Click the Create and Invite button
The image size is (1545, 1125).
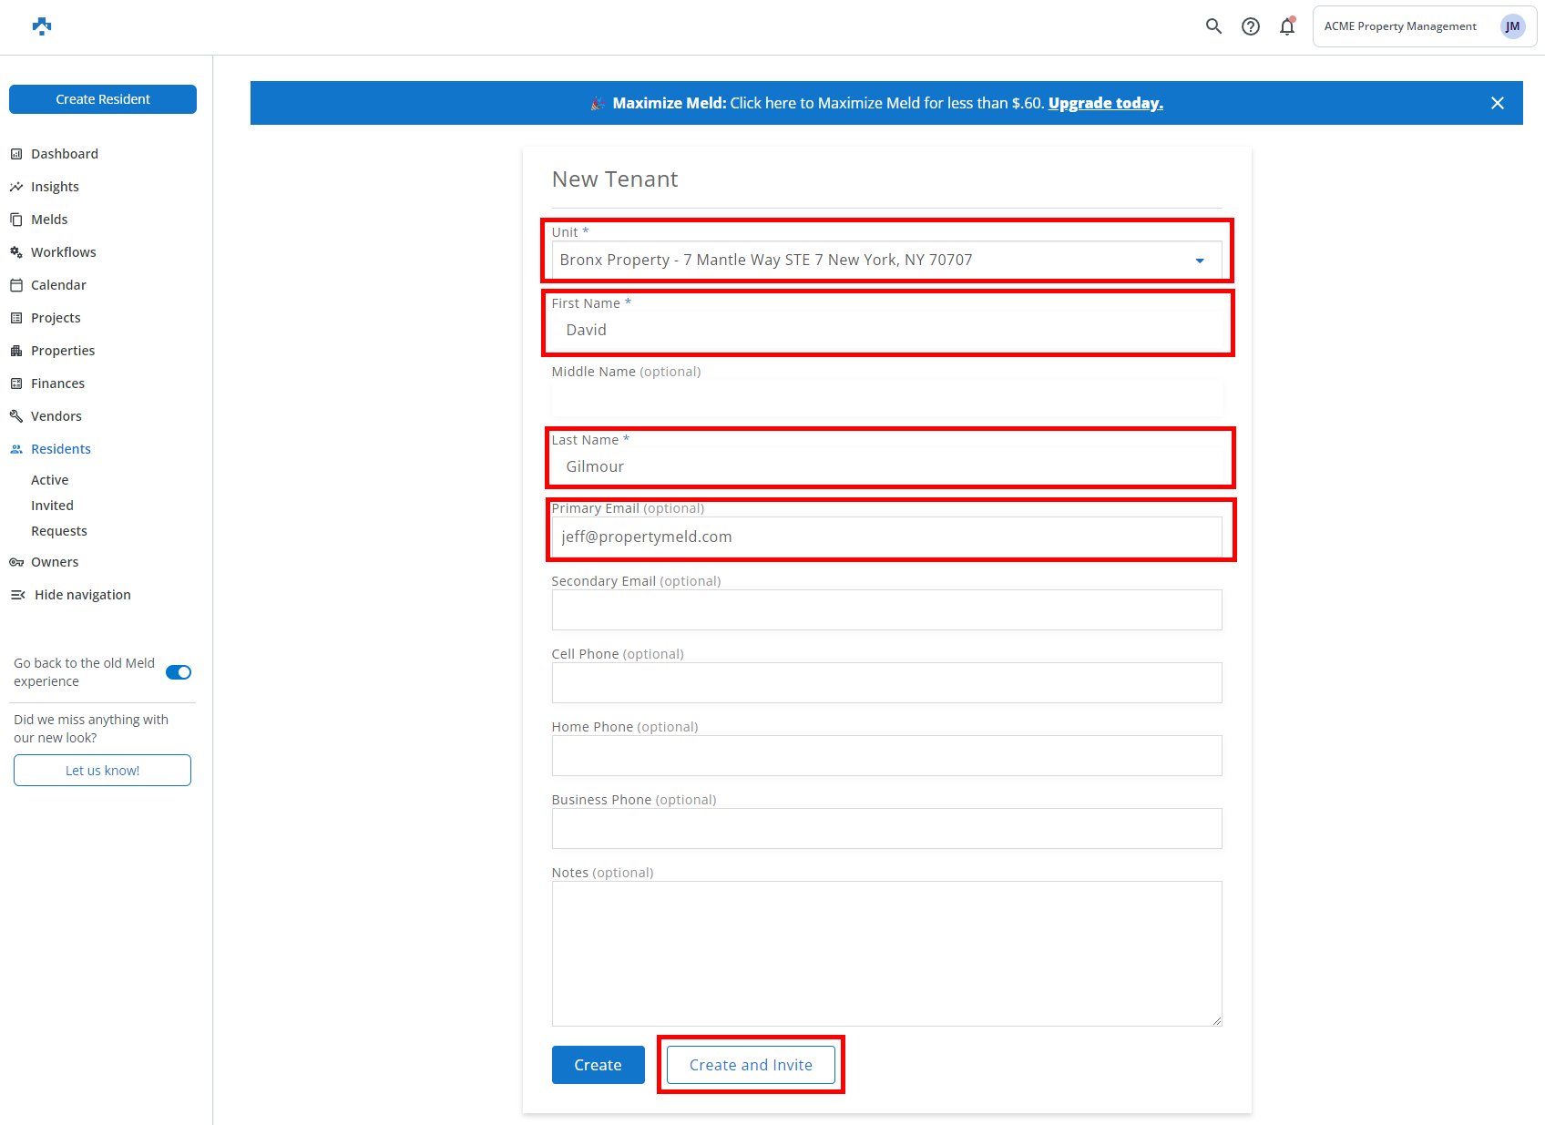[x=751, y=1065]
